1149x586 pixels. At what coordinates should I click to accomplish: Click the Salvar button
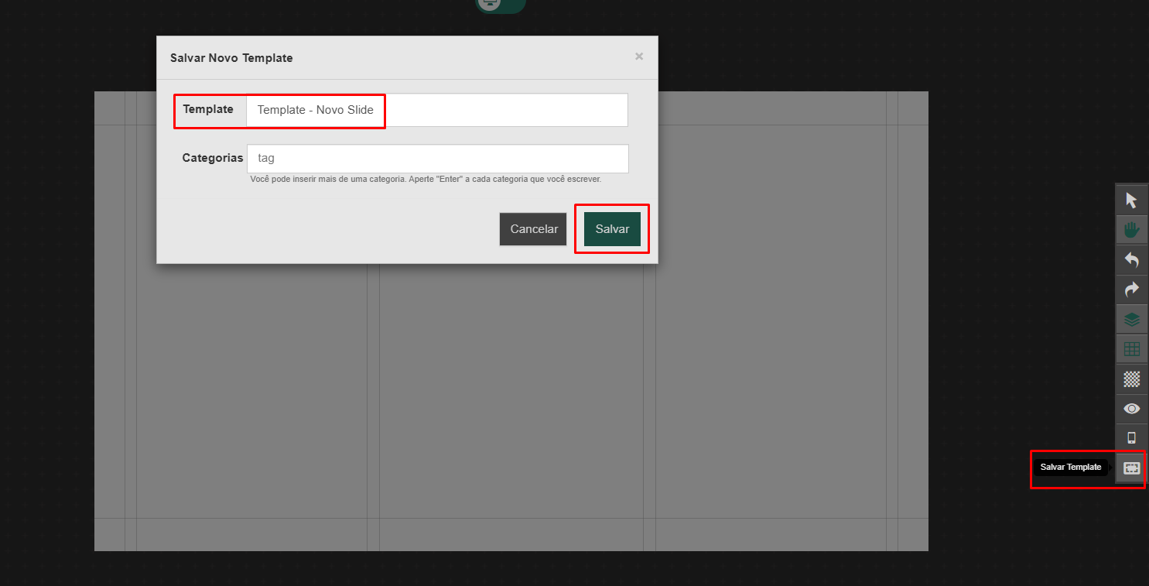[612, 229]
